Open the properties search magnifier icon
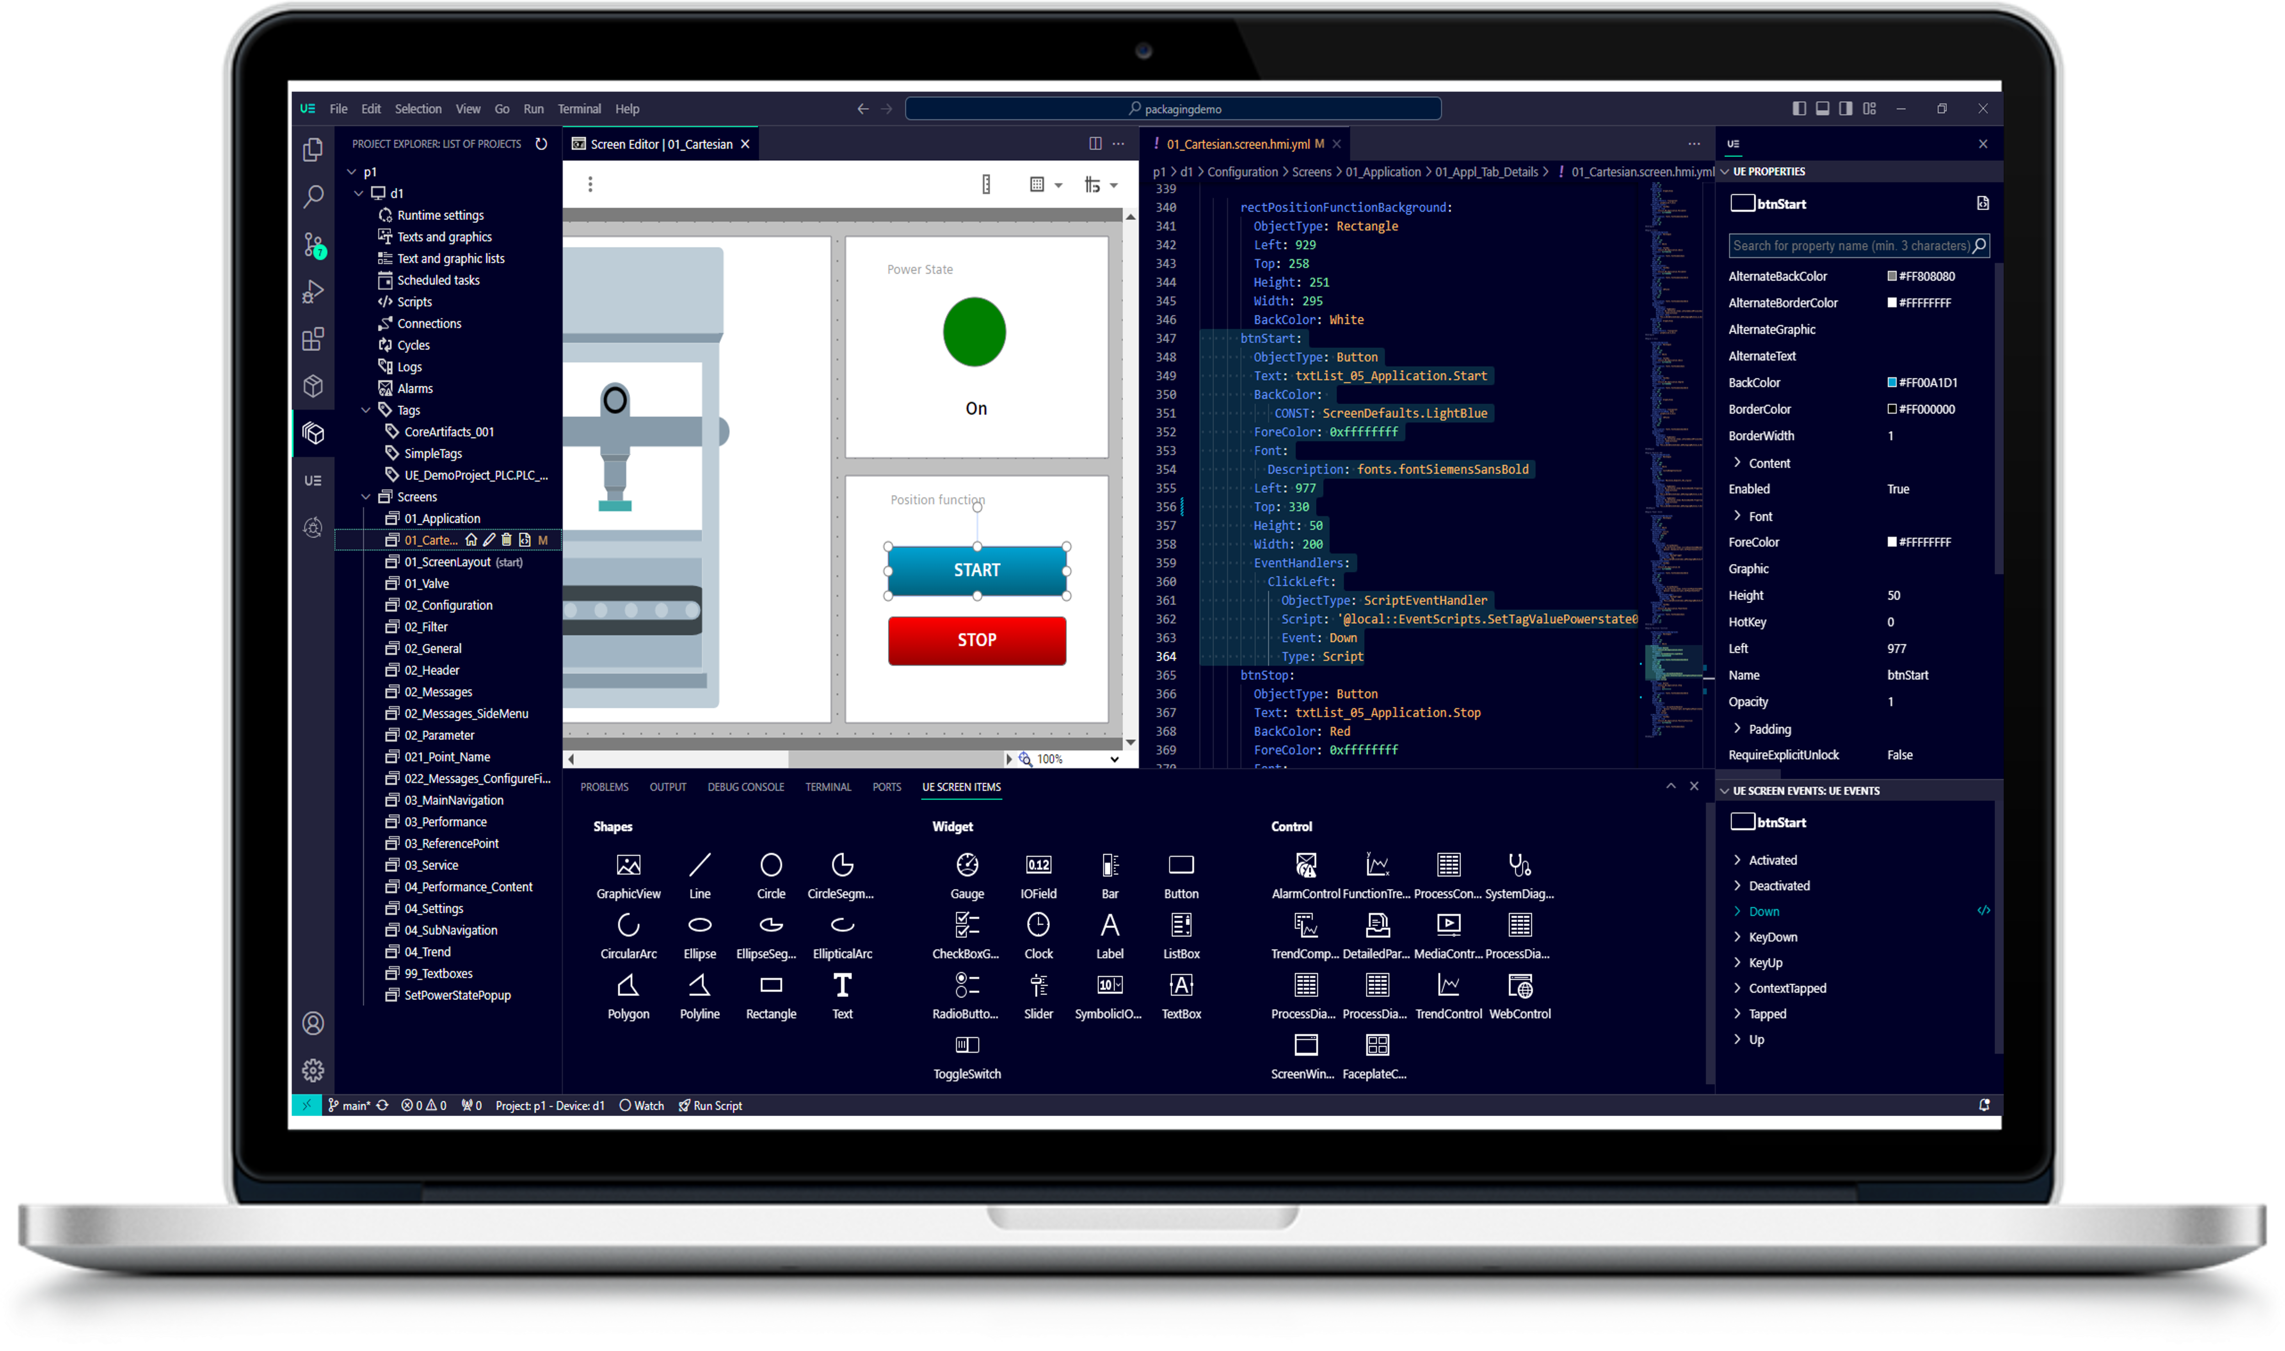 click(1978, 246)
